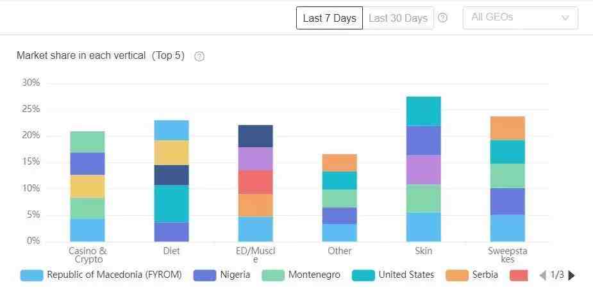The image size is (593, 290).
Task: Click the red legend swatch after Serbia
Action: 519,275
